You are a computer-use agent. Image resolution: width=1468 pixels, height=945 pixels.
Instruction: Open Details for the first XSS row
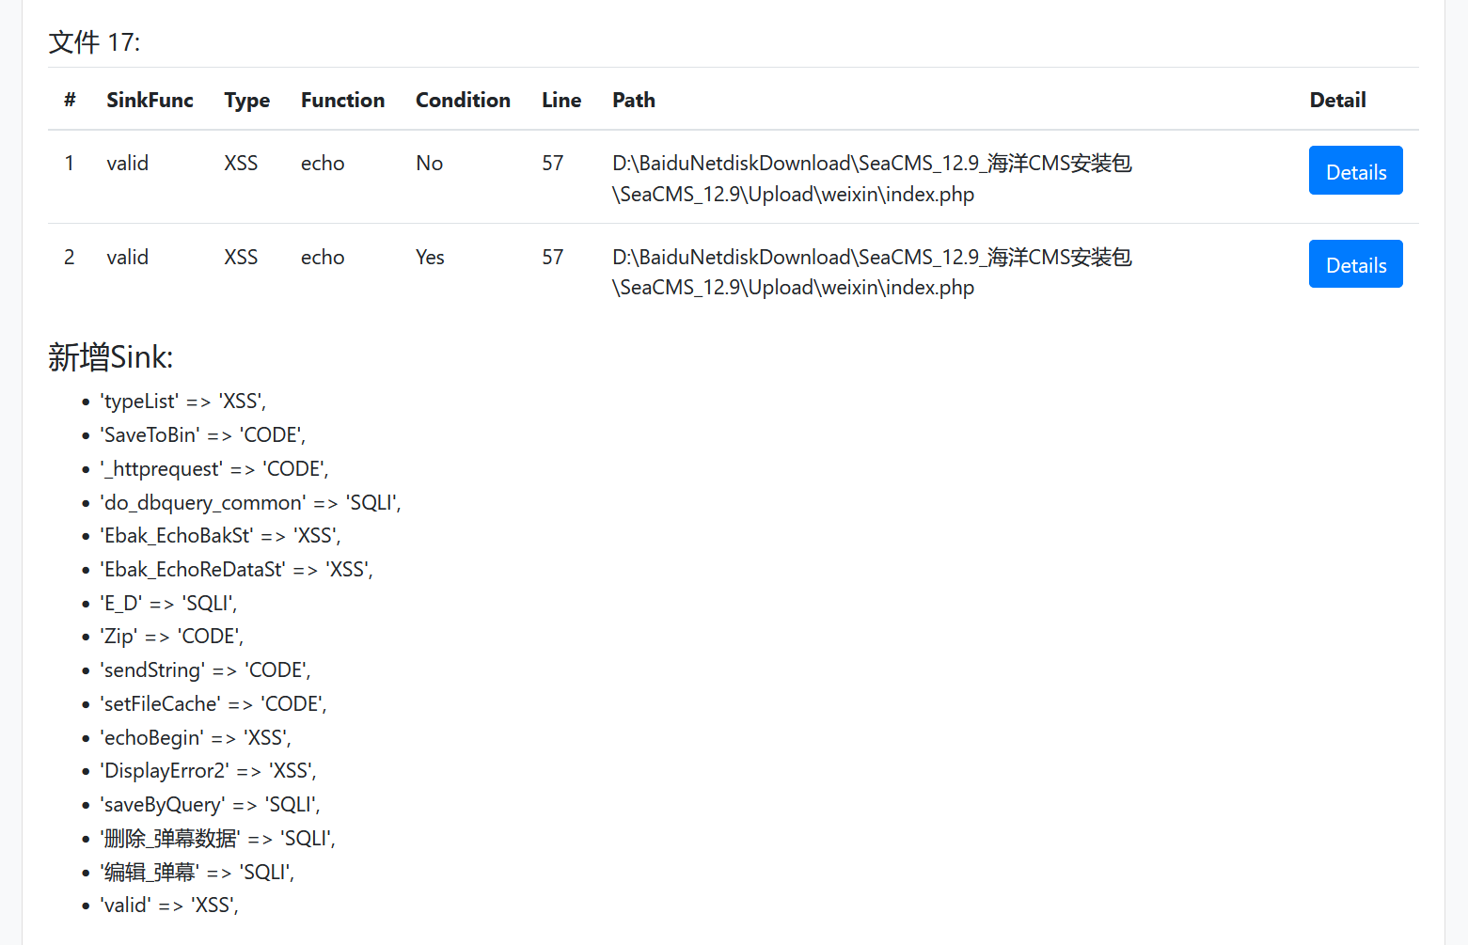(1355, 171)
